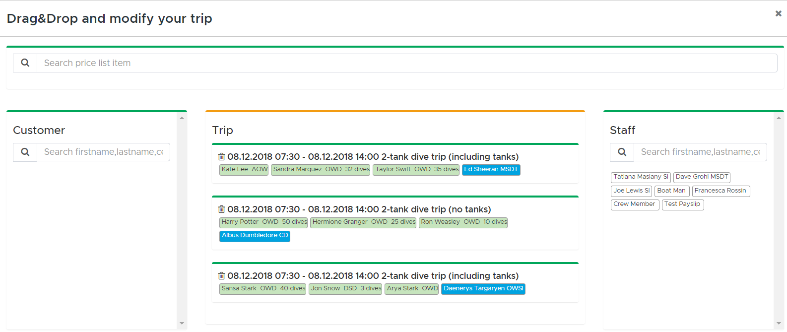Delete the first 2-tank trip (including tanks) with Kate Lee
Viewport: 787px width, 332px height.
click(221, 157)
